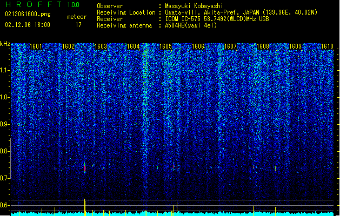Click the Receiver label
Viewport: 340px width, 216px height.
click(x=110, y=19)
